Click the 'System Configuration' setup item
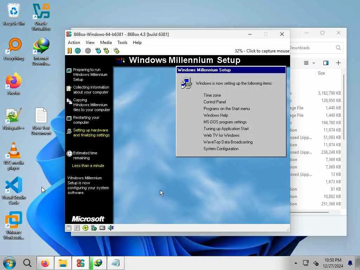The height and width of the screenshot is (270, 360). click(221, 149)
